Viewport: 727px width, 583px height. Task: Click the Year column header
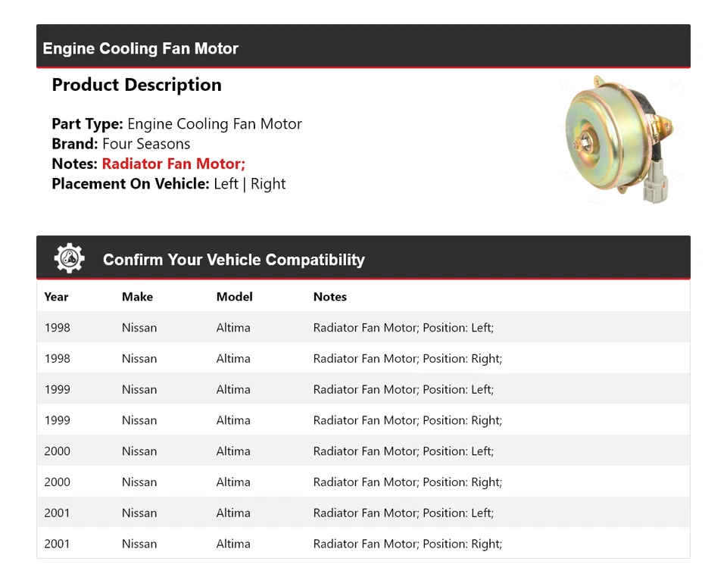point(56,297)
